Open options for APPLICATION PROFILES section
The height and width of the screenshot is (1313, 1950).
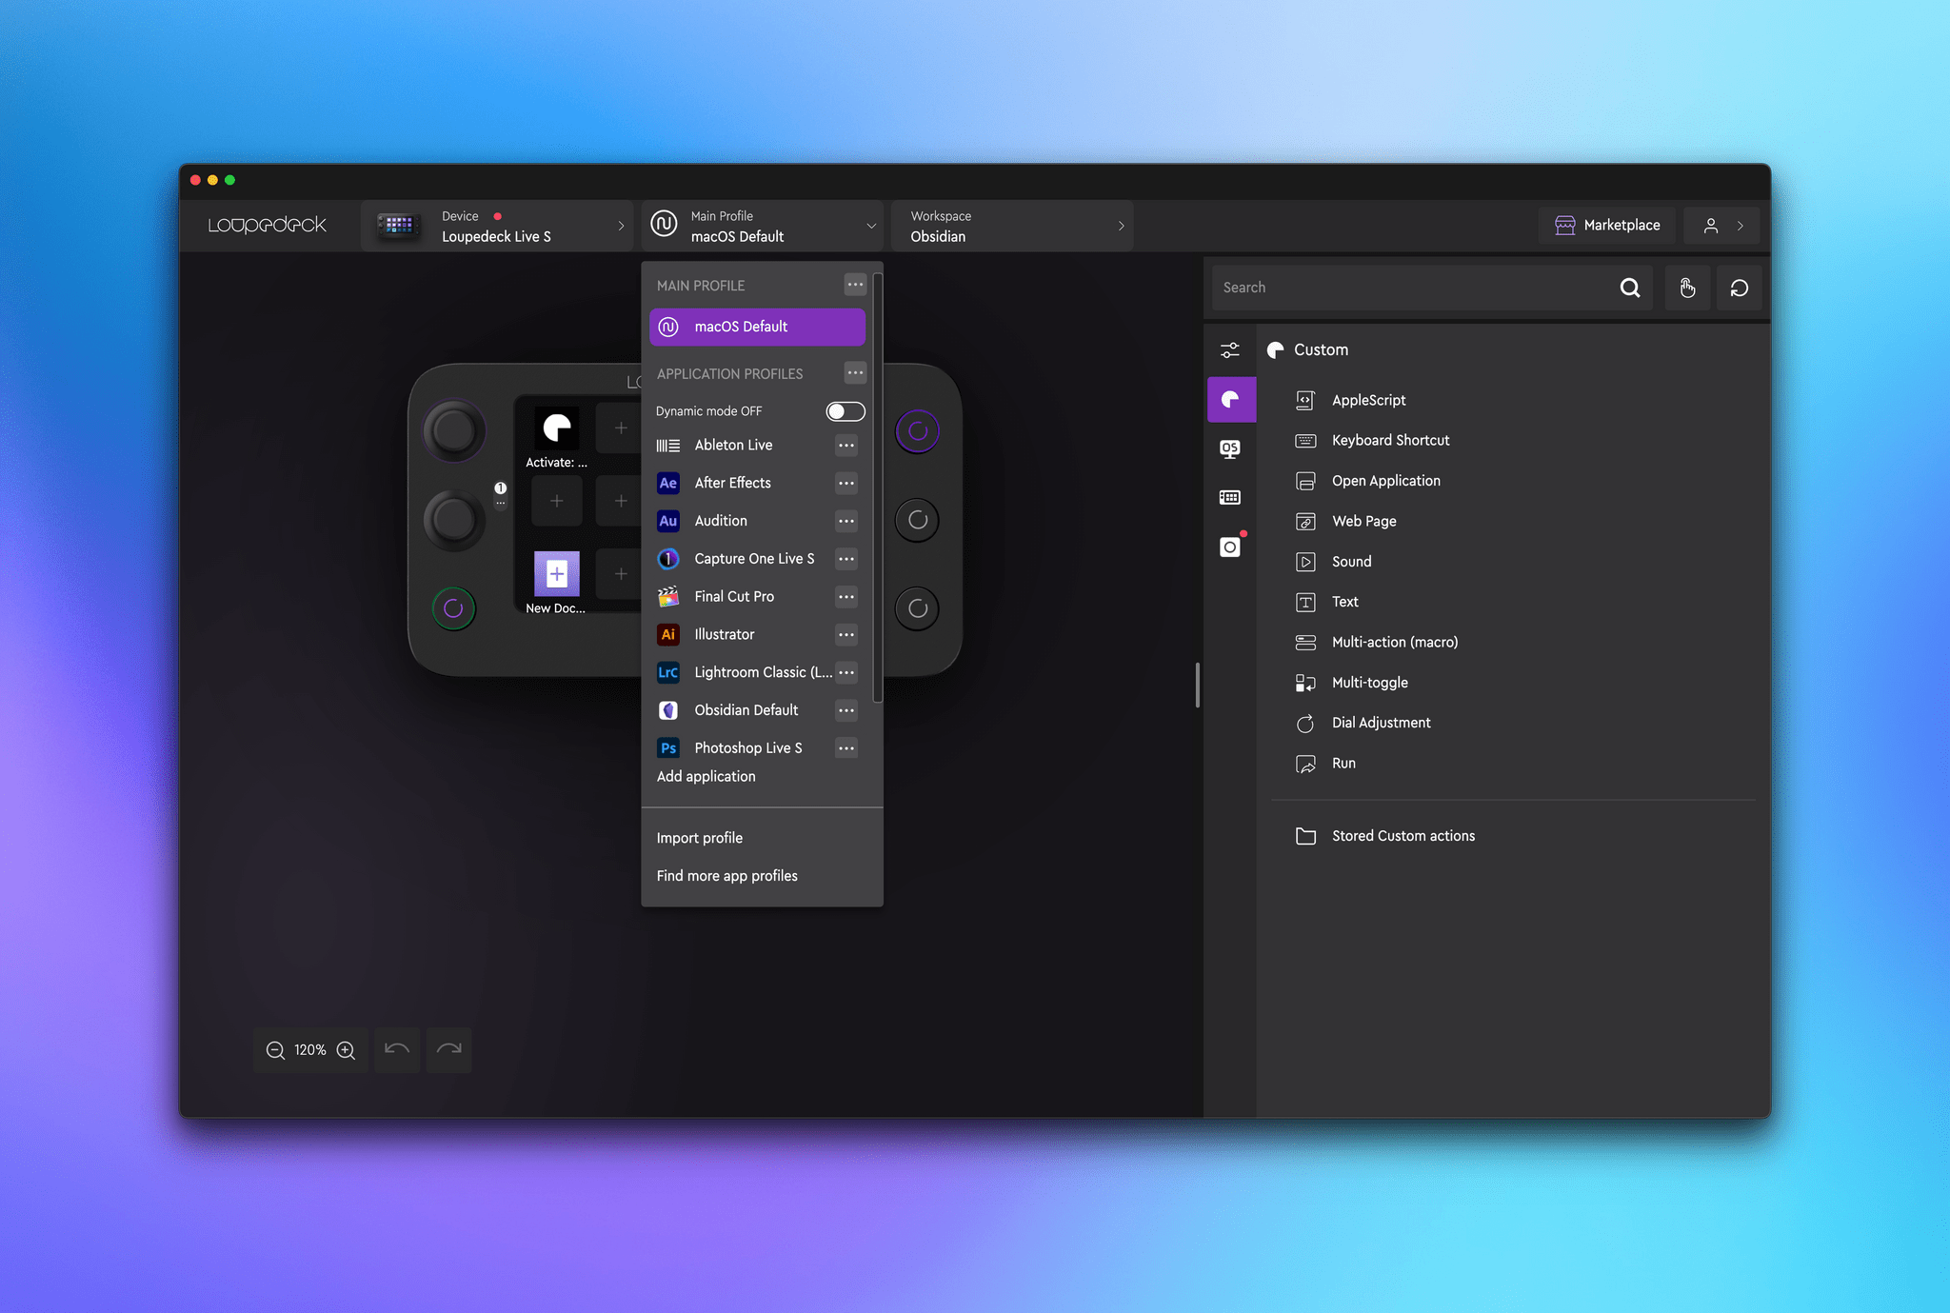pyautogui.click(x=855, y=373)
